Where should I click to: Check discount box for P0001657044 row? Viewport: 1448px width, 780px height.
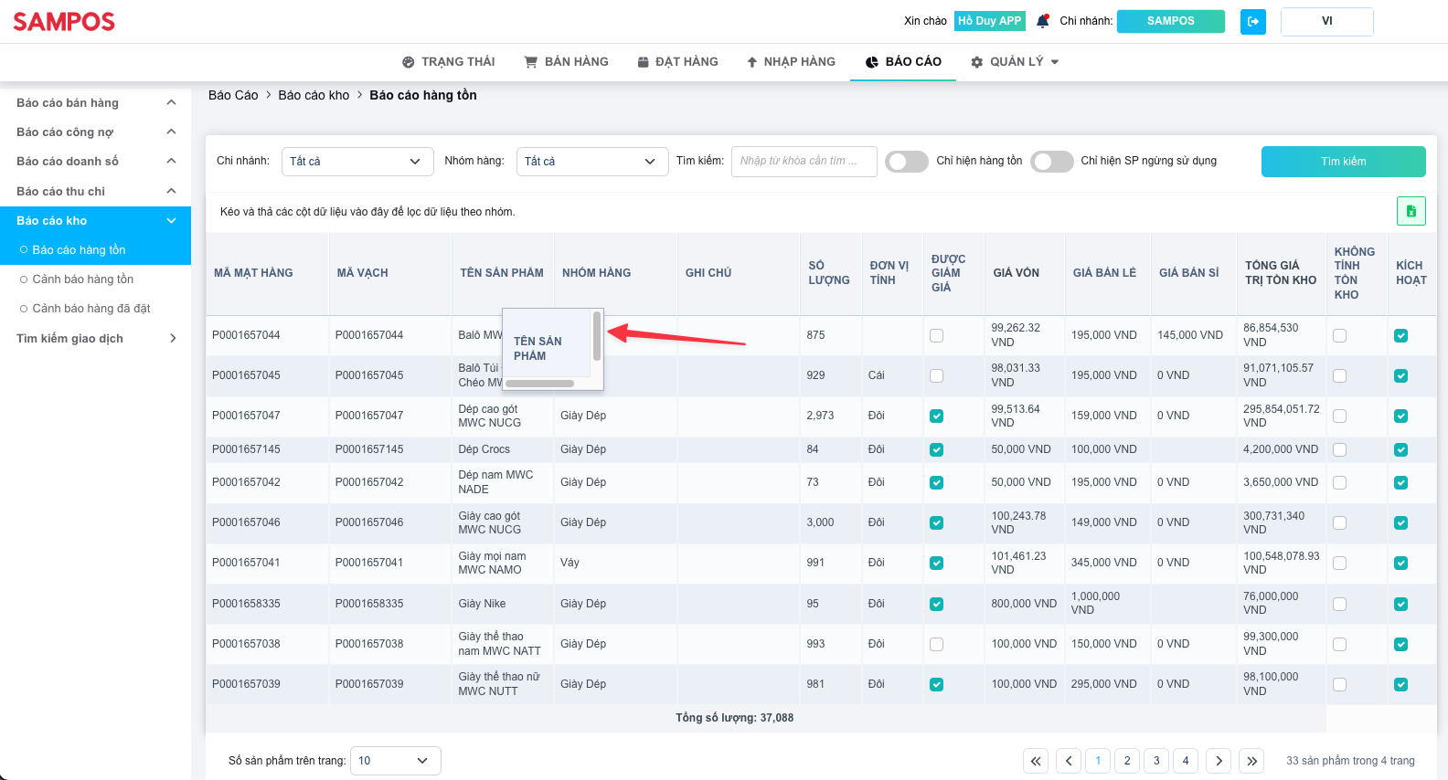936,336
